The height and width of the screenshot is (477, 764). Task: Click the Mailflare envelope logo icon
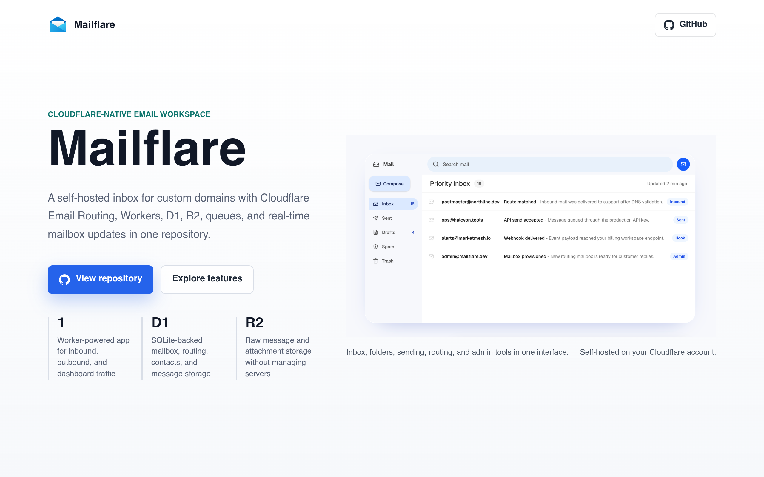58,24
